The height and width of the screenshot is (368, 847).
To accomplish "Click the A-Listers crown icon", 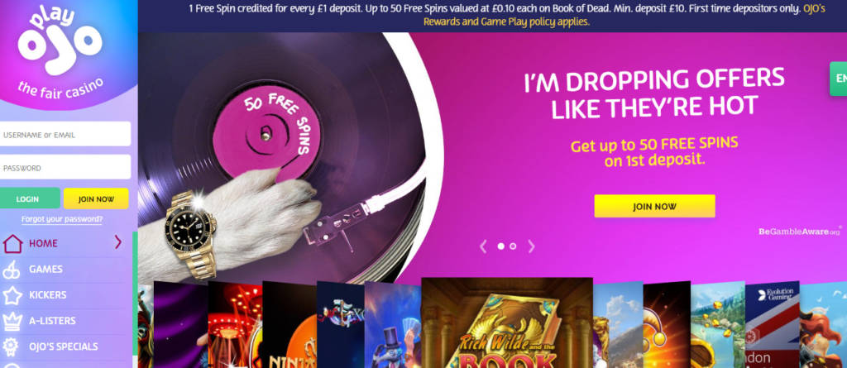I will (12, 321).
